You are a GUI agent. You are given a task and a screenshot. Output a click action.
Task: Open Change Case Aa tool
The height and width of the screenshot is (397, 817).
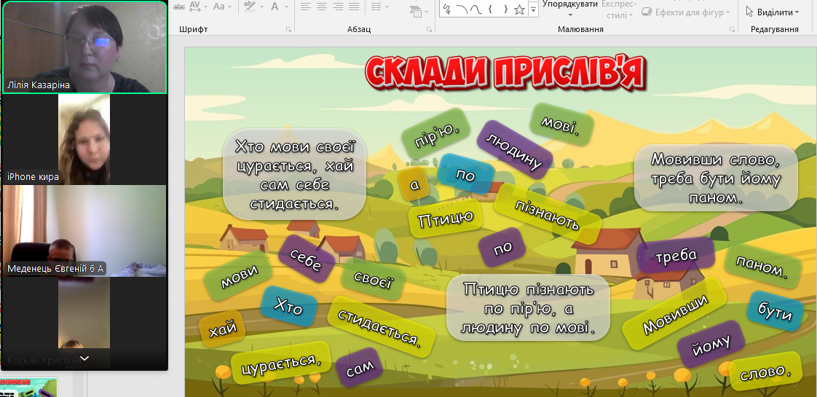click(x=219, y=7)
